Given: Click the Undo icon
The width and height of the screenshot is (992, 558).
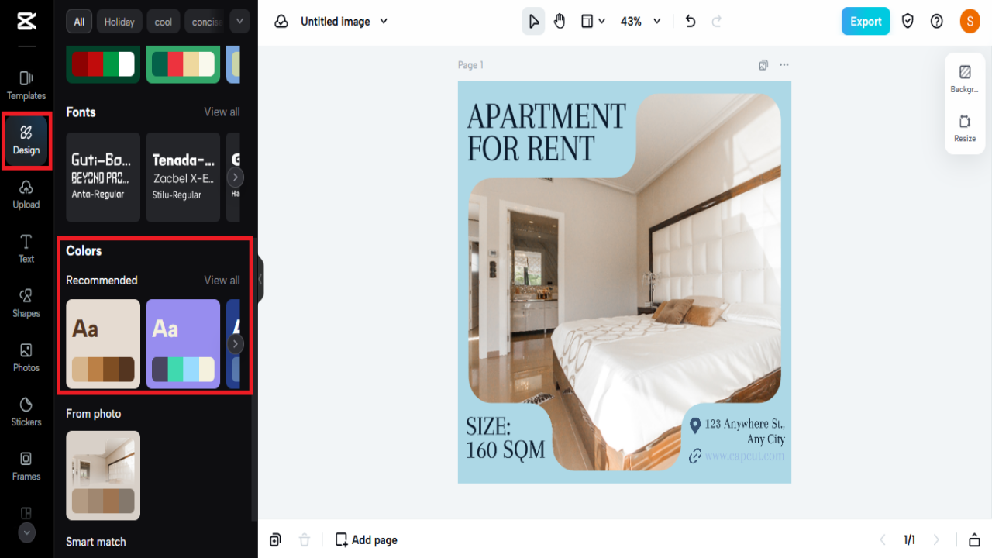Looking at the screenshot, I should (690, 21).
